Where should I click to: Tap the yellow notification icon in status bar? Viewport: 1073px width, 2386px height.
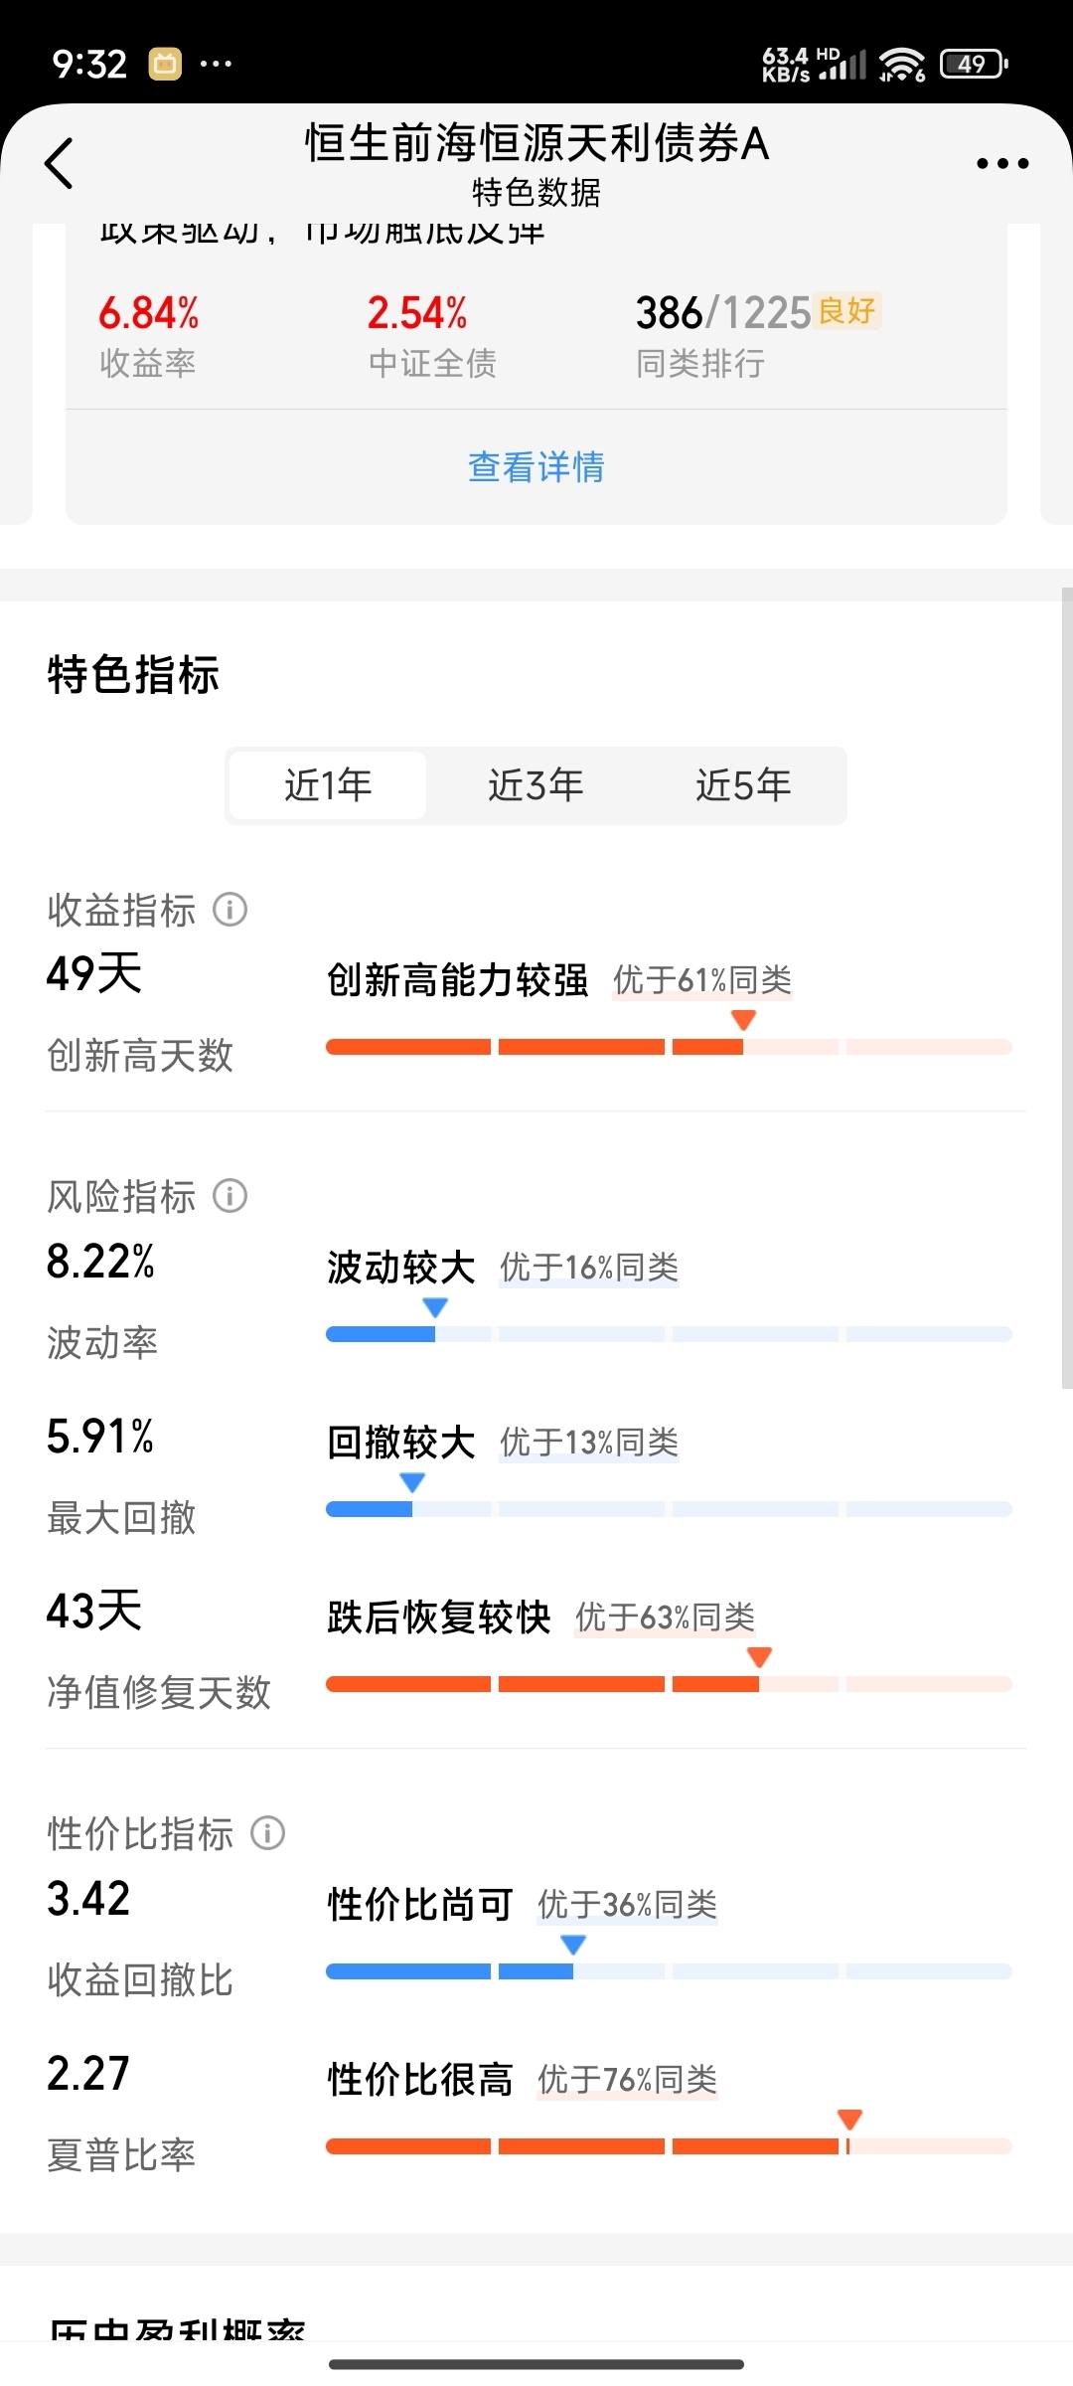tap(165, 65)
